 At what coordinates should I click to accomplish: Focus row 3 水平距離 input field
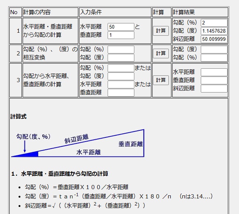[121, 85]
